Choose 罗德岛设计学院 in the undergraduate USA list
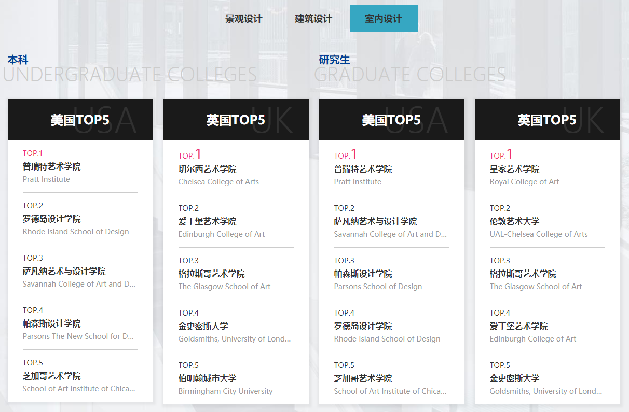This screenshot has width=629, height=412. point(52,219)
